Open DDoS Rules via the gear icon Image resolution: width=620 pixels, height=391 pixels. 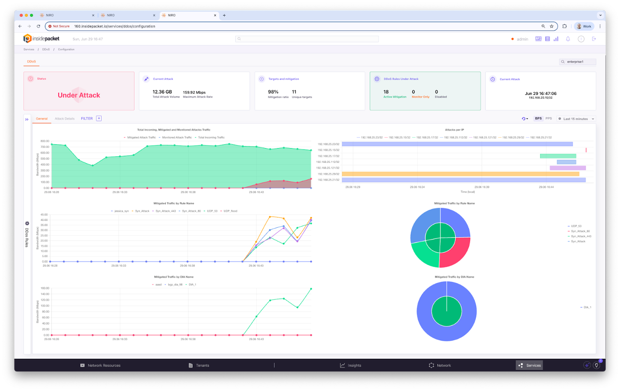pos(27,223)
